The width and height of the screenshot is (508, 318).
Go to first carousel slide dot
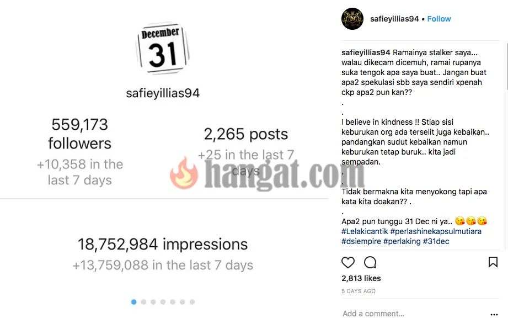[134, 302]
